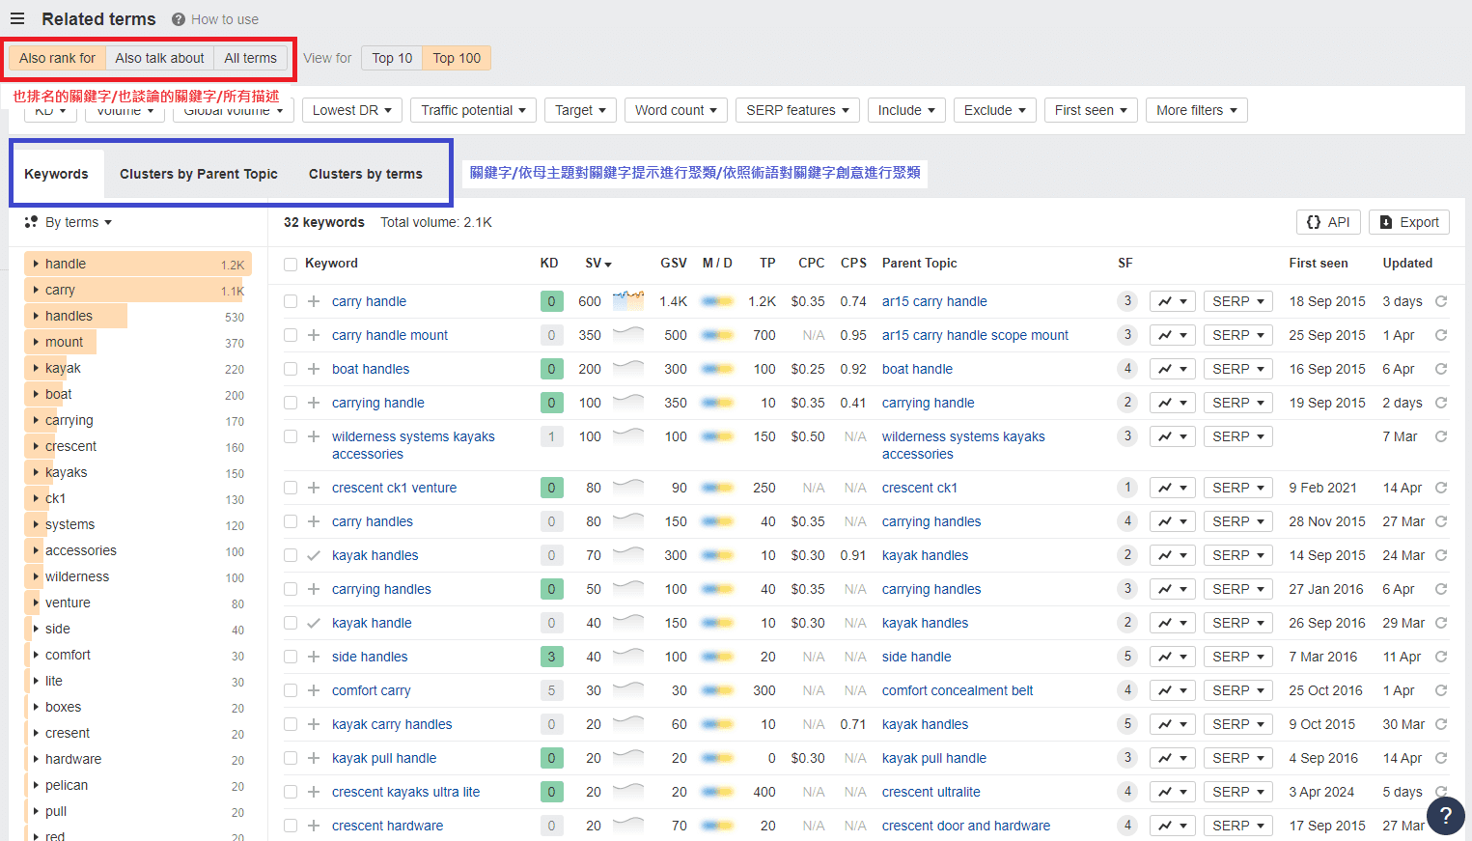Select the accessories term in sidebar
Viewport: 1472px width, 841px height.
pos(80,550)
